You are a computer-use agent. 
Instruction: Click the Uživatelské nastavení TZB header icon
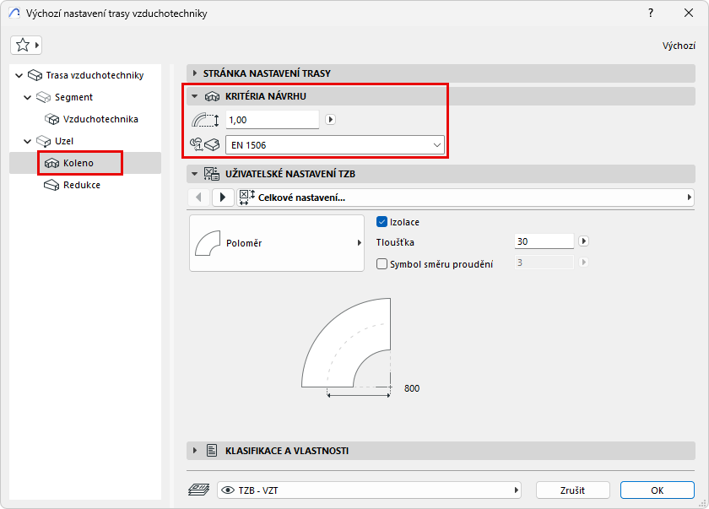coord(212,174)
